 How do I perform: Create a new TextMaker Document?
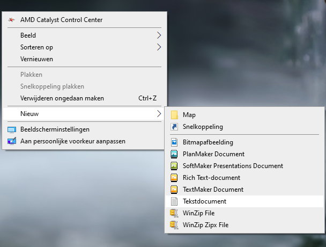pyautogui.click(x=213, y=190)
